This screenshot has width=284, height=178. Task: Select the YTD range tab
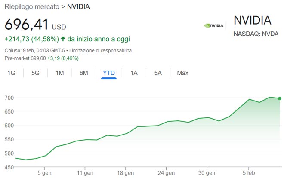(109, 73)
